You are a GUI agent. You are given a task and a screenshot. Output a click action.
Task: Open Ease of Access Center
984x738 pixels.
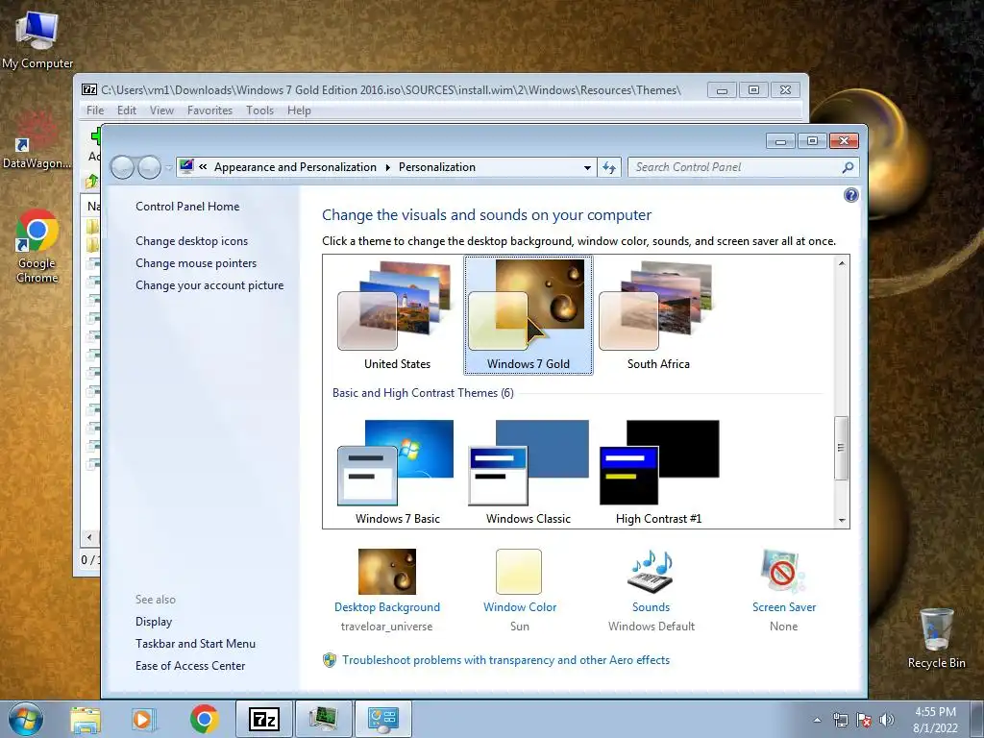pos(190,665)
